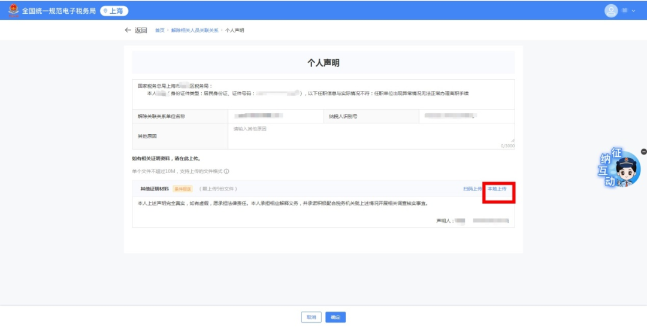Click the 其他原因 text input area
647x327 pixels.
click(x=371, y=136)
